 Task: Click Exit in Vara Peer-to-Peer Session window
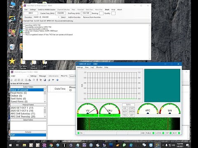[26, 9]
